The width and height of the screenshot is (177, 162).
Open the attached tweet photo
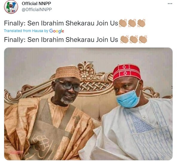tap(88, 104)
